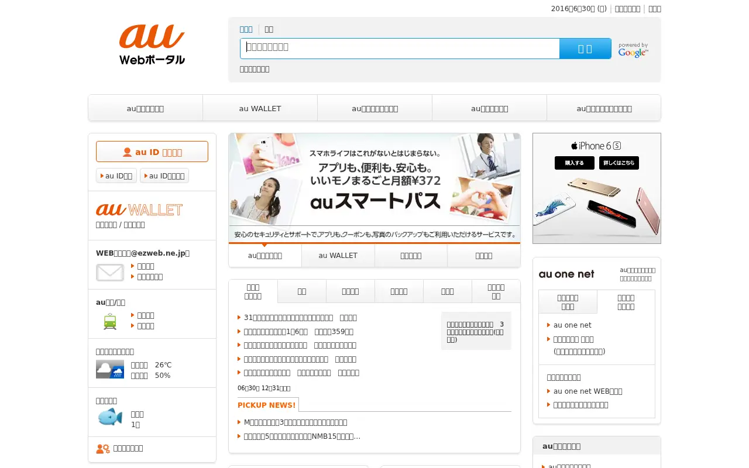
Task: Open the au one net WEB link
Action: [588, 391]
